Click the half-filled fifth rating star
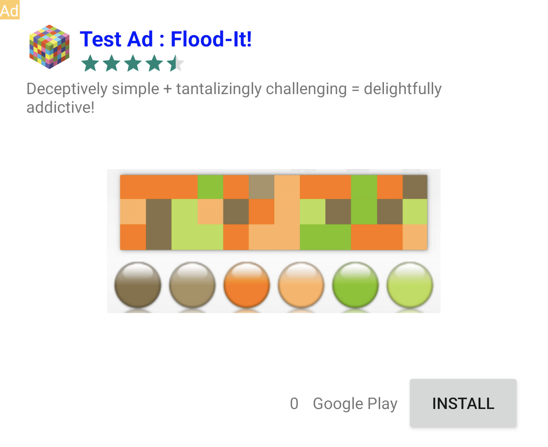Screen dimensions: 548x447 pos(175,63)
